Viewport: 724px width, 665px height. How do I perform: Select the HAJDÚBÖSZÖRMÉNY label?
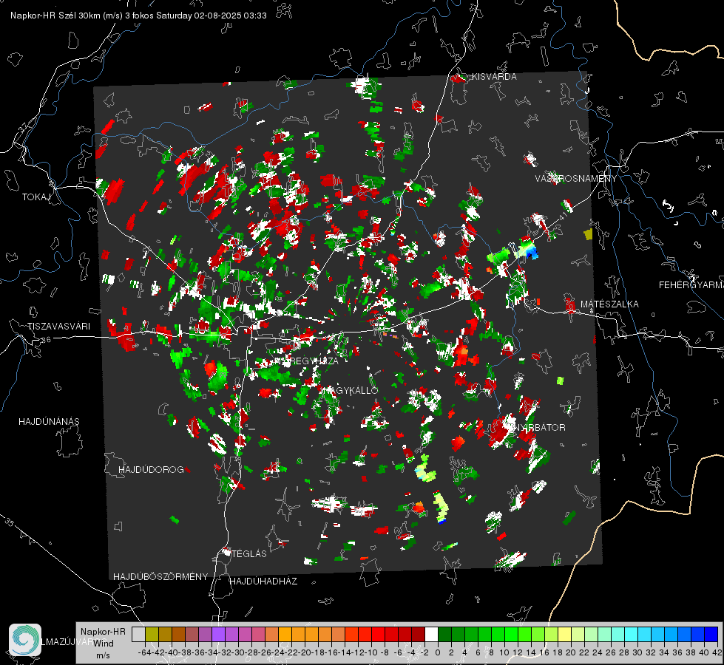click(160, 577)
